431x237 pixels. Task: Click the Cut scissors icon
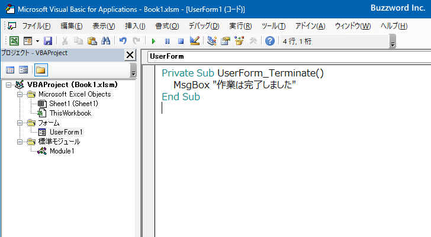pos(65,41)
